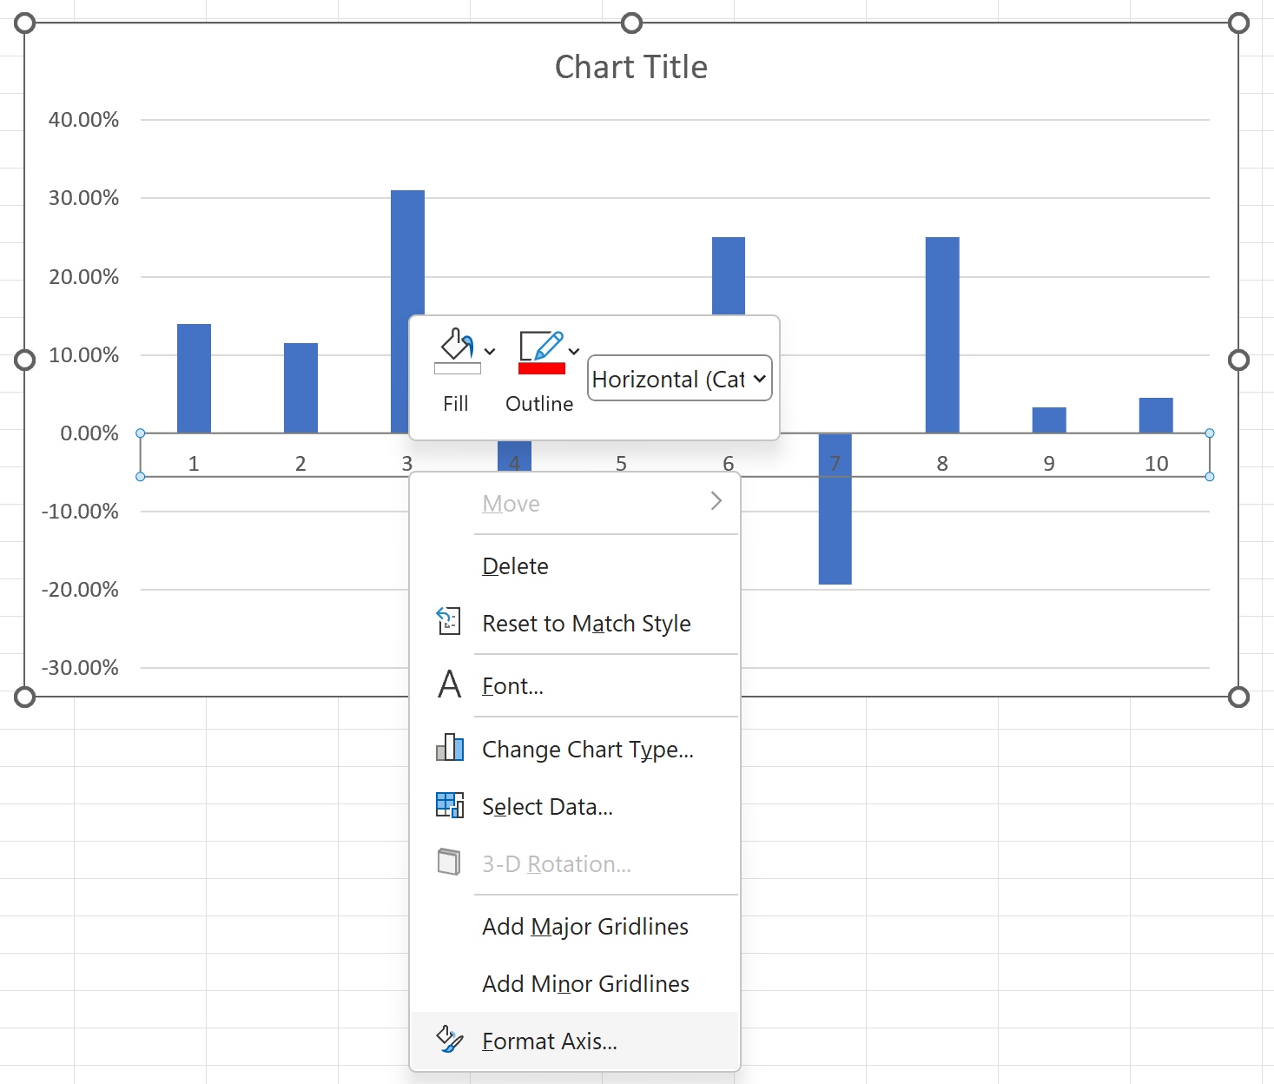Open the Outline color dropdown arrow
The height and width of the screenshot is (1084, 1274).
[574, 351]
